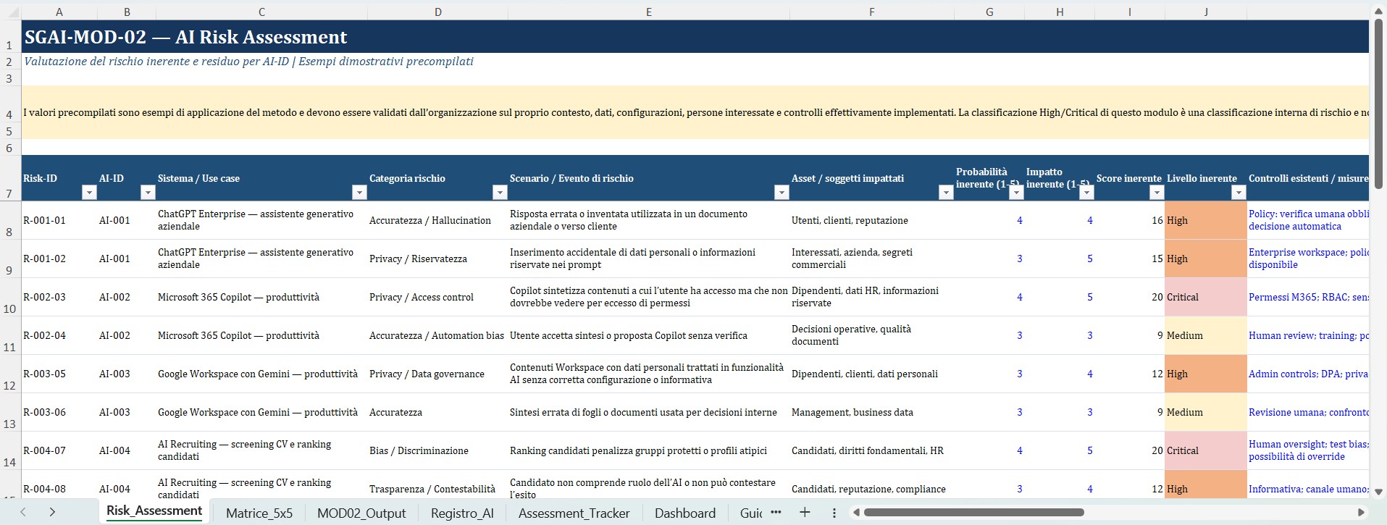Select the High level cell in row R-001-02
The image size is (1387, 525).
click(x=1206, y=259)
